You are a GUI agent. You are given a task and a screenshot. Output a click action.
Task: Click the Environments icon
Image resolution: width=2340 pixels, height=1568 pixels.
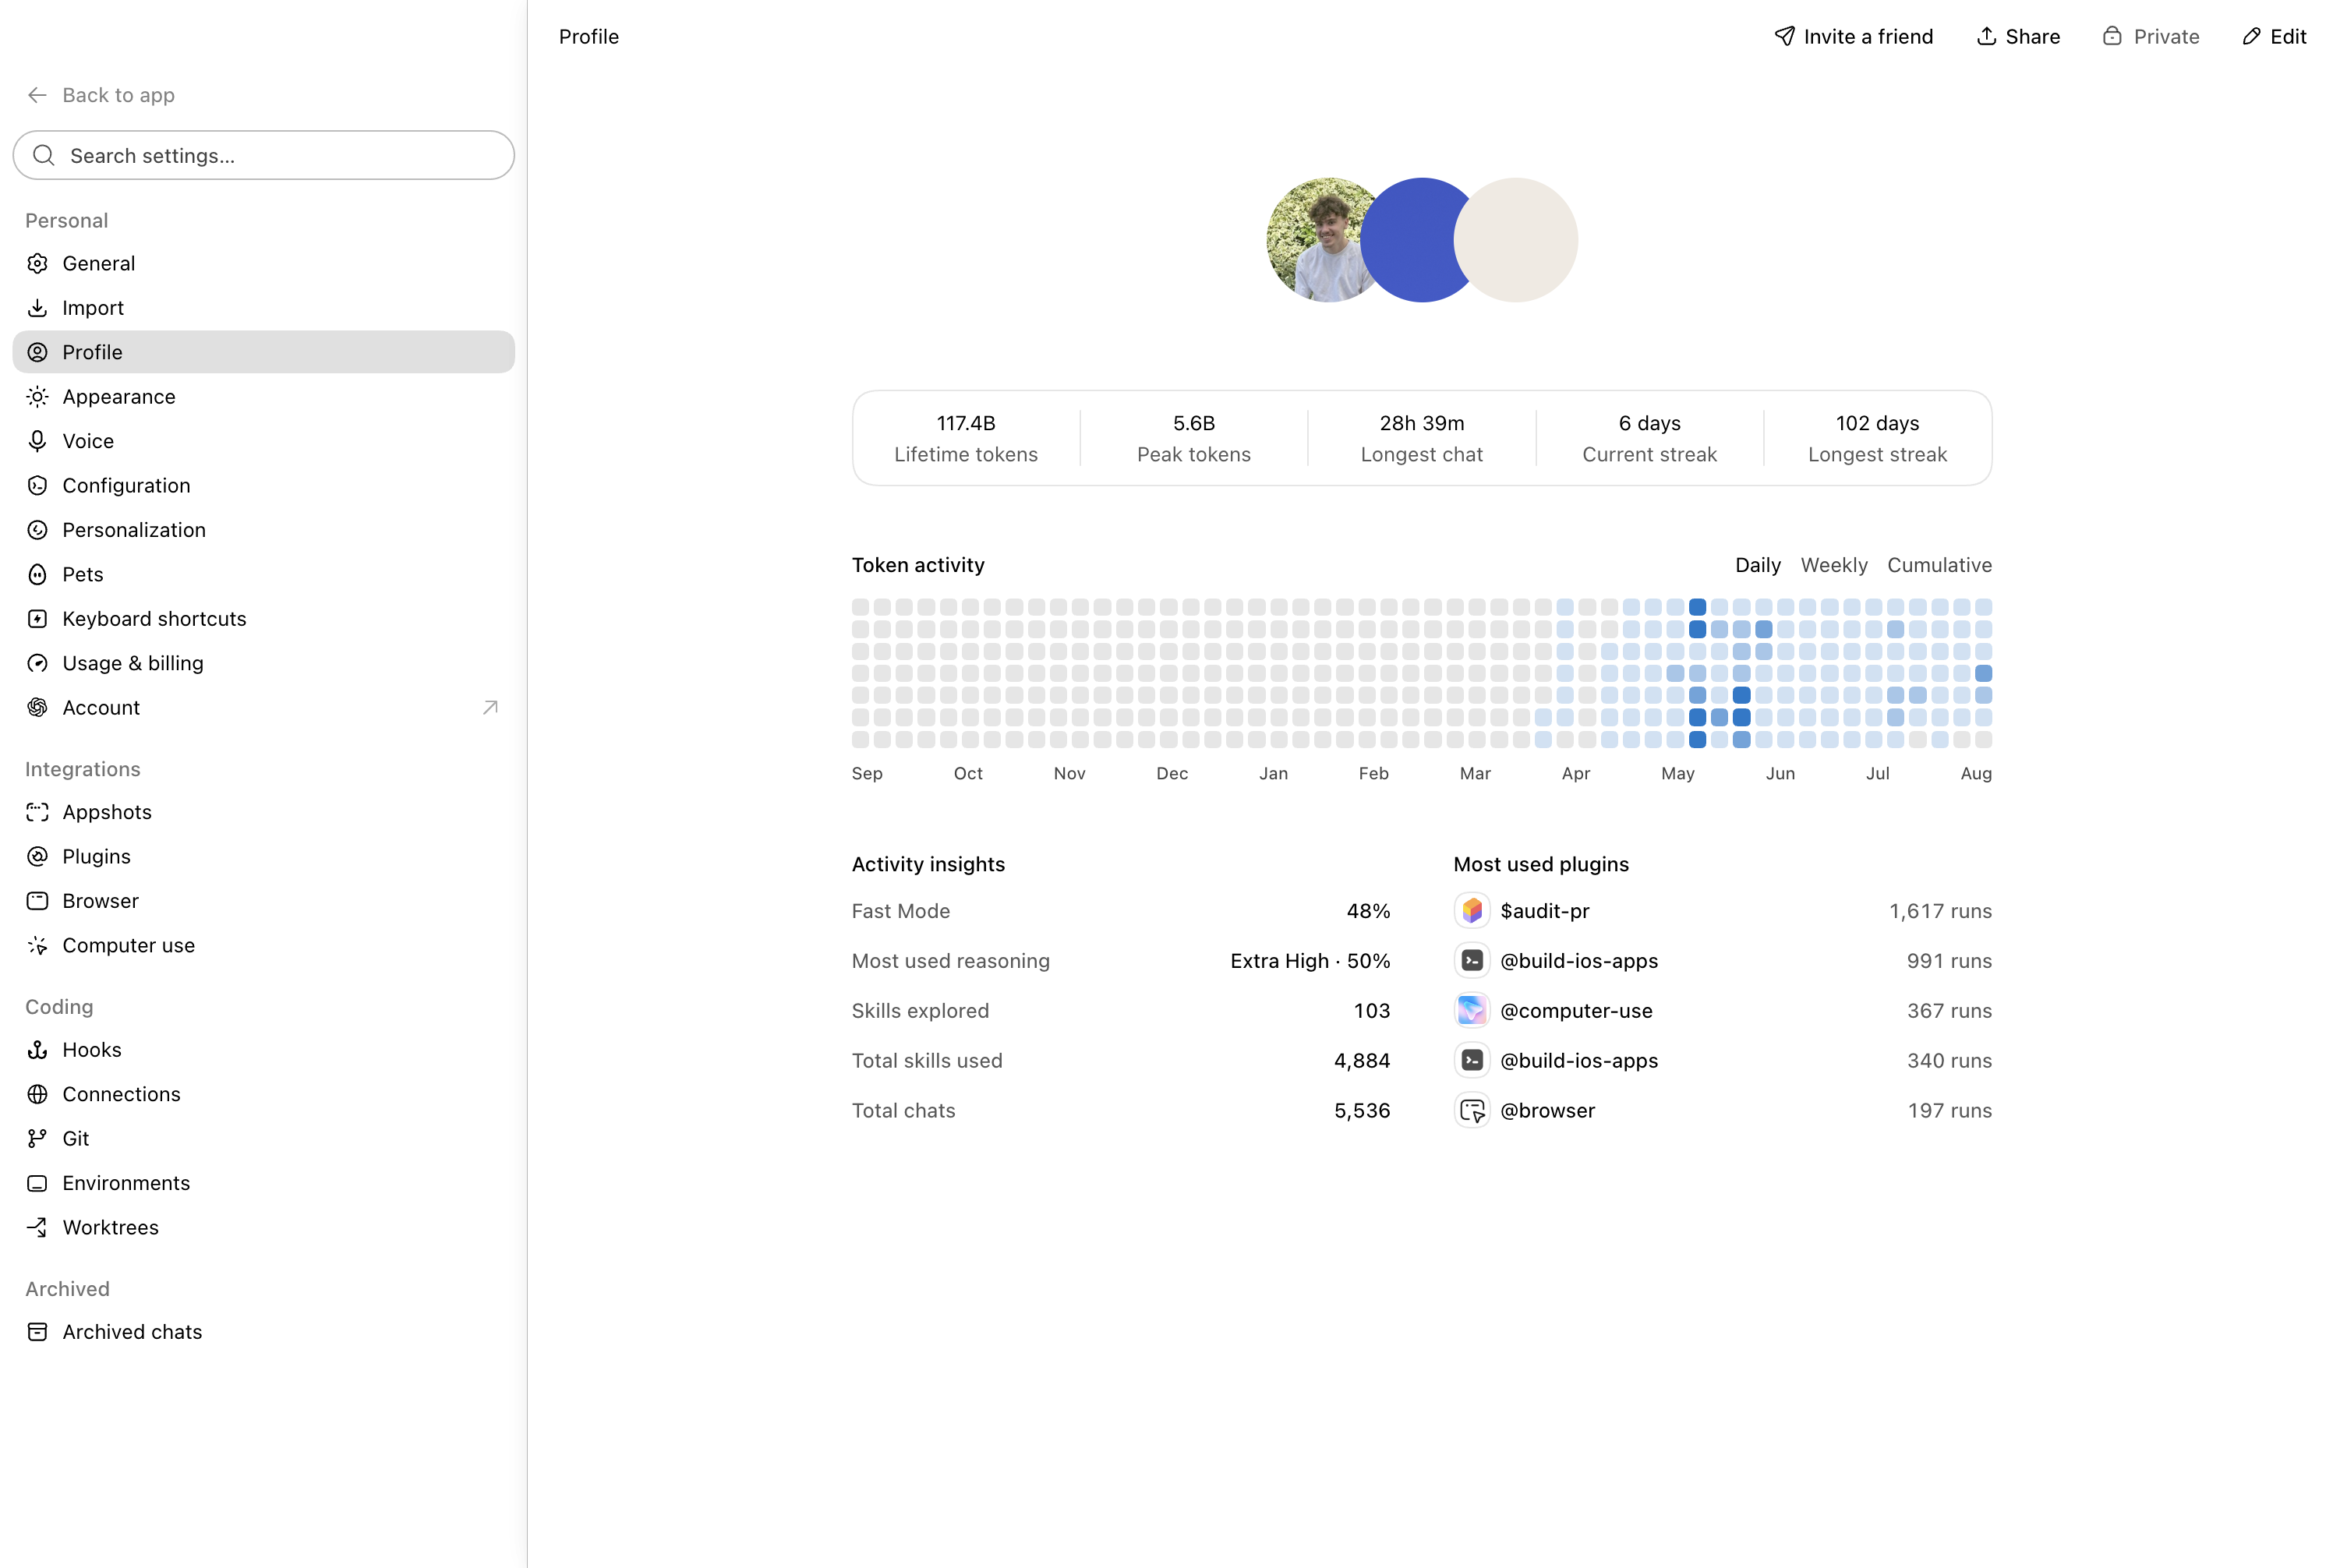point(37,1183)
